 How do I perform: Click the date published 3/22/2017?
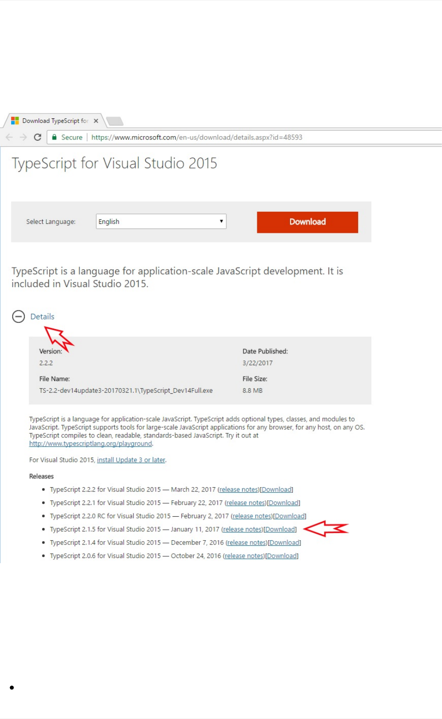click(x=257, y=363)
